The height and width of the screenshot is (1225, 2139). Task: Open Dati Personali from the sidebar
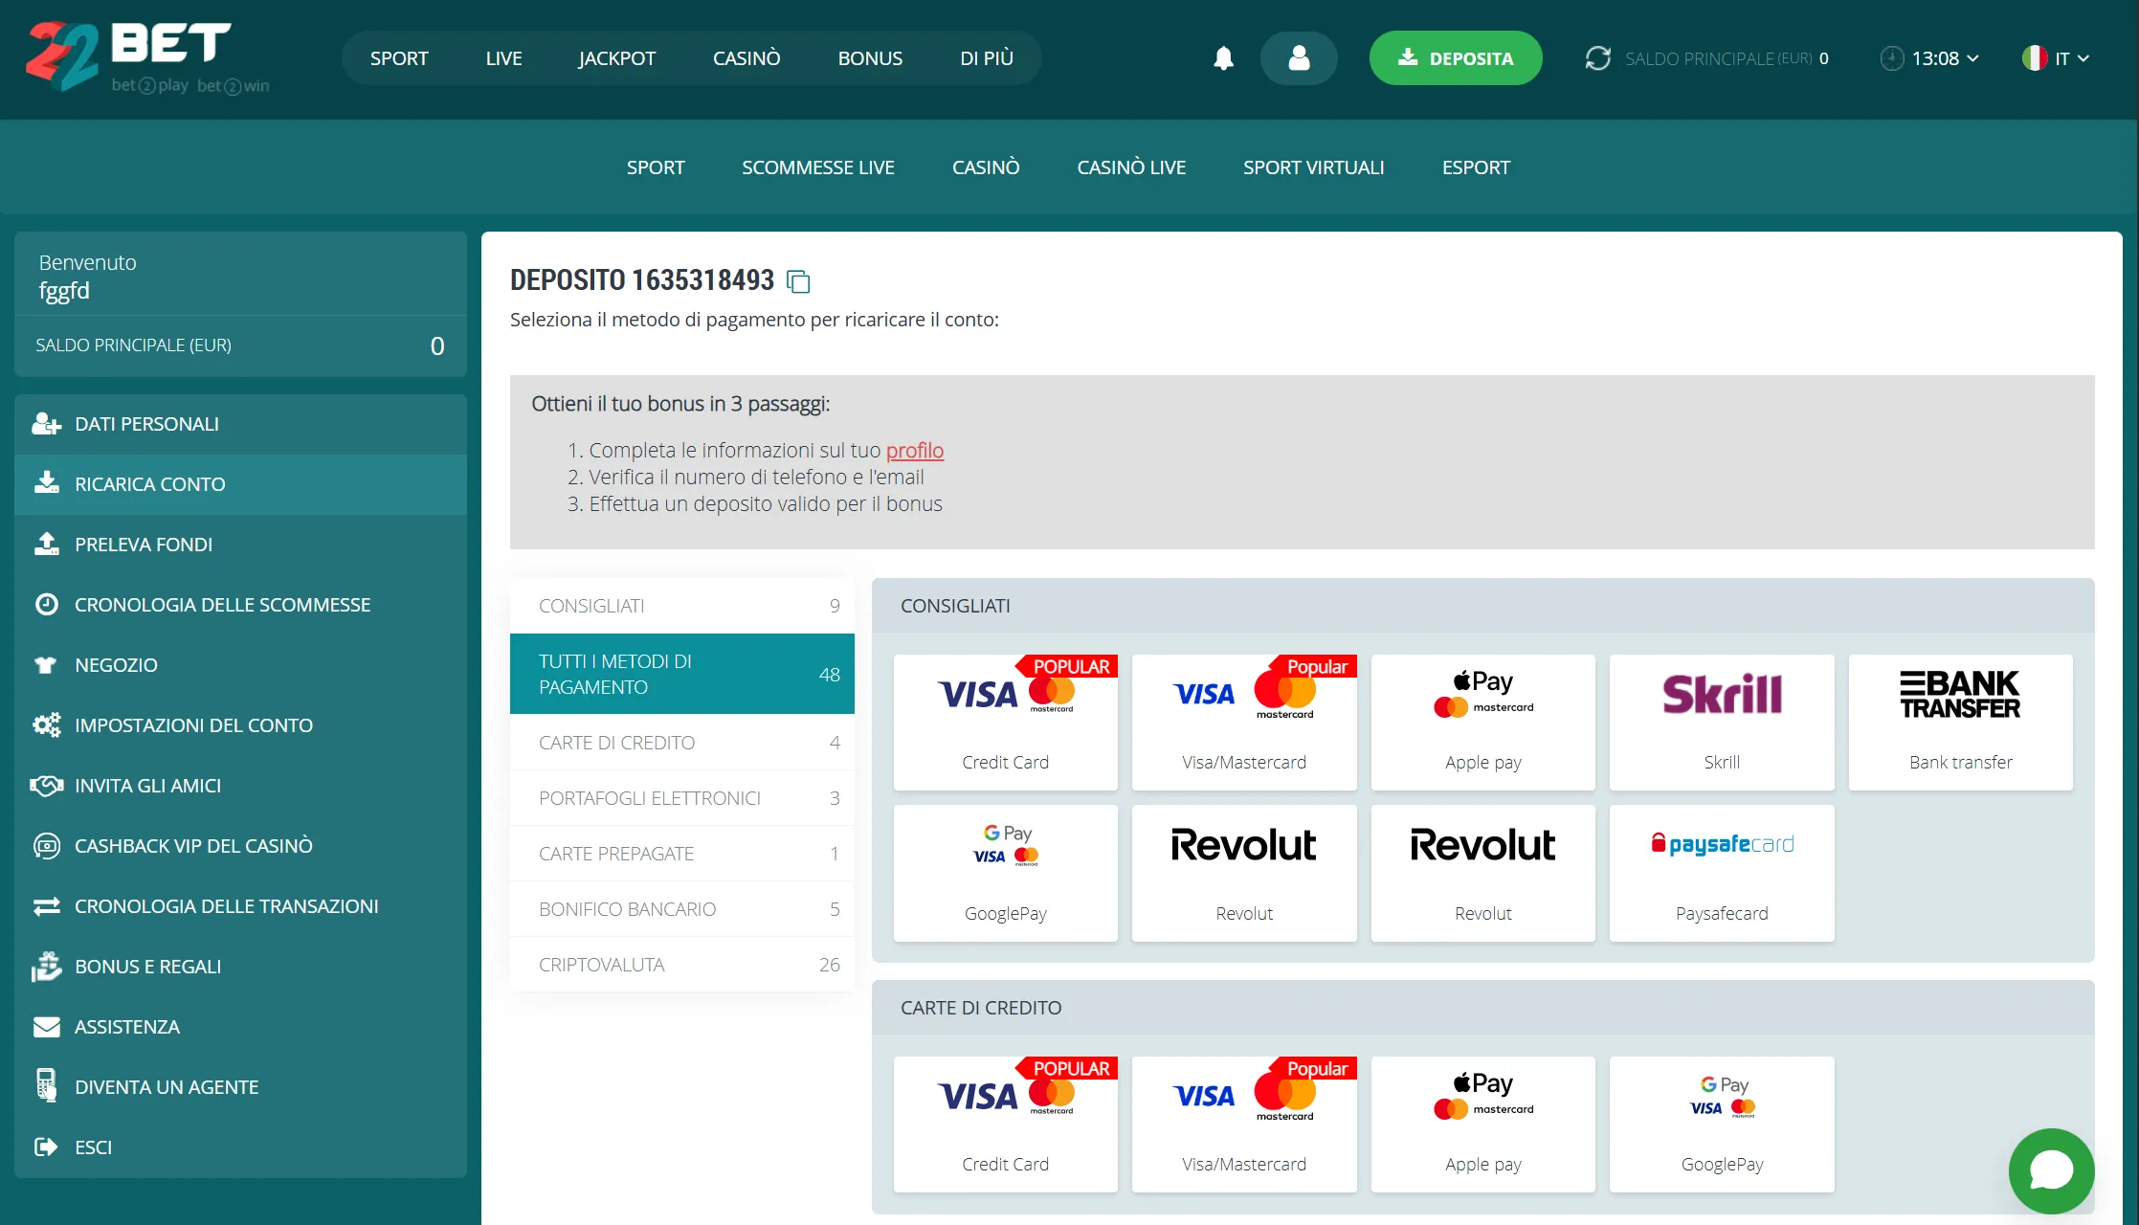click(145, 423)
